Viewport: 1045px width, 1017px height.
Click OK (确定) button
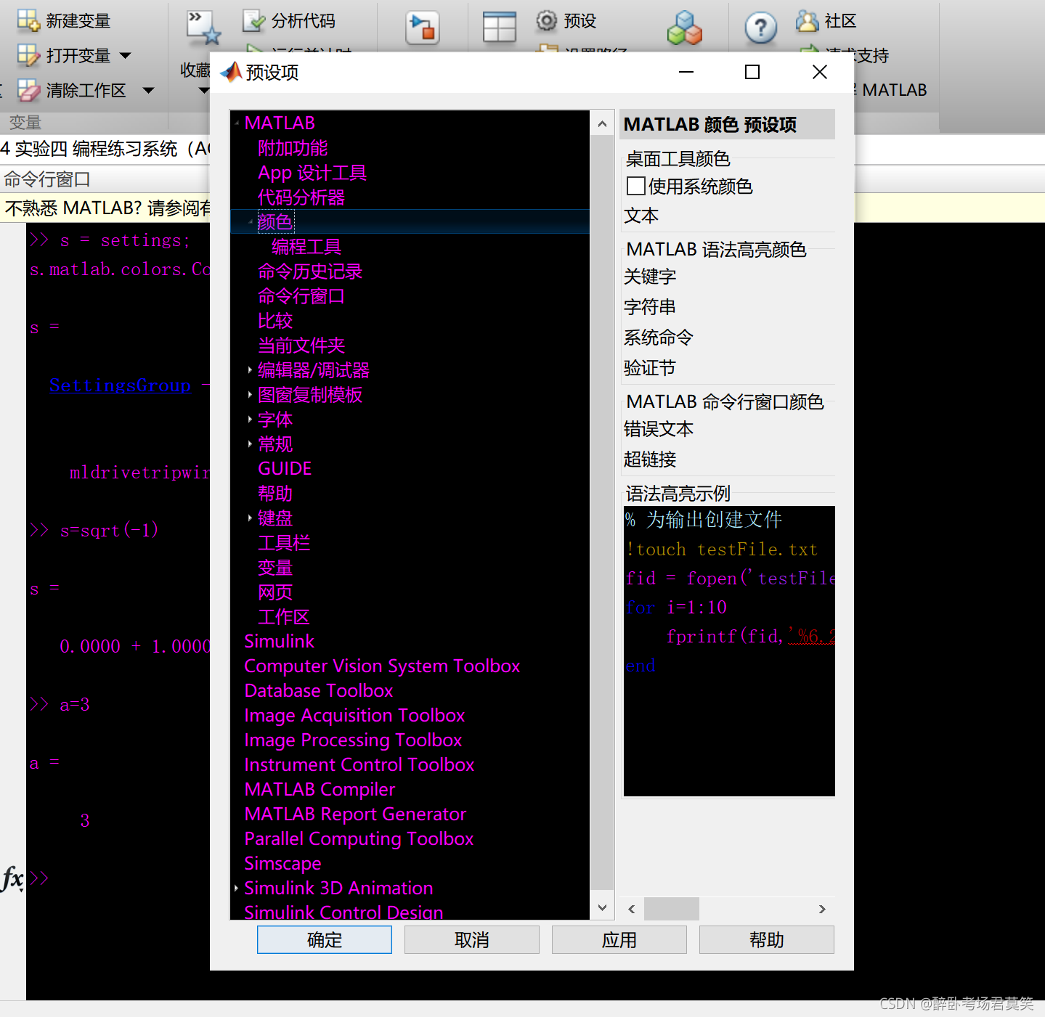tap(324, 939)
